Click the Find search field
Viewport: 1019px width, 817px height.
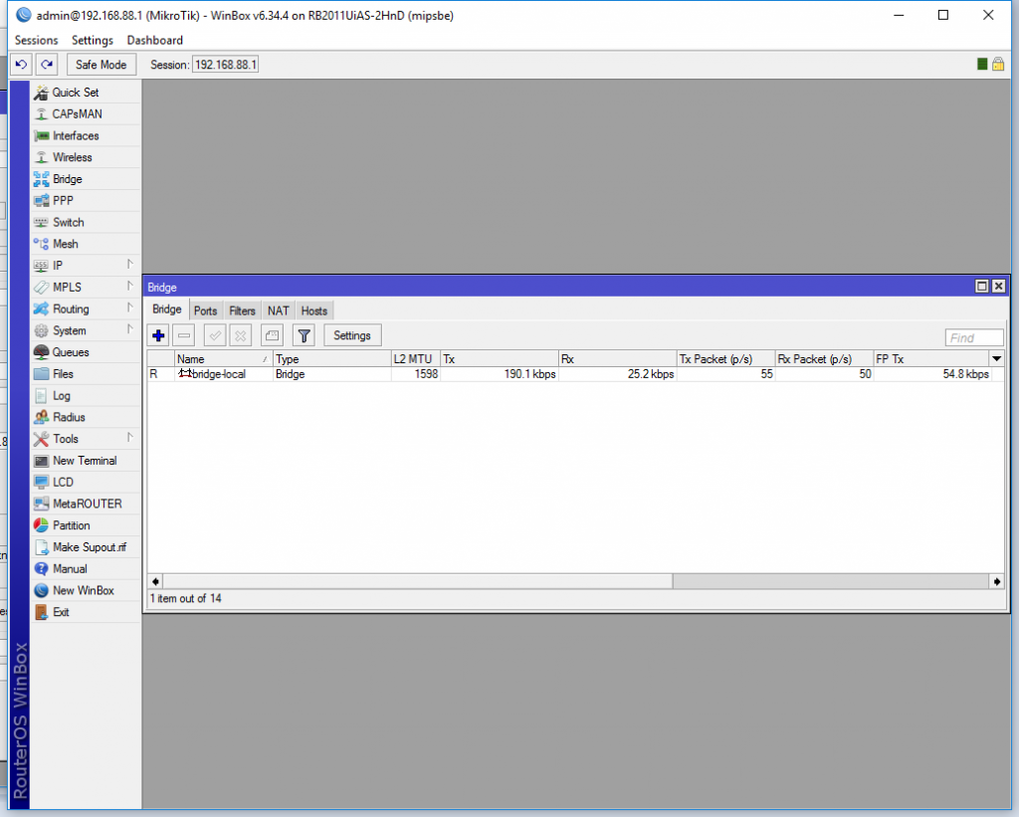974,337
